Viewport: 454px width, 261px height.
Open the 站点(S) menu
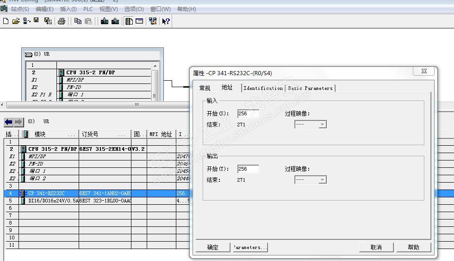[20, 9]
